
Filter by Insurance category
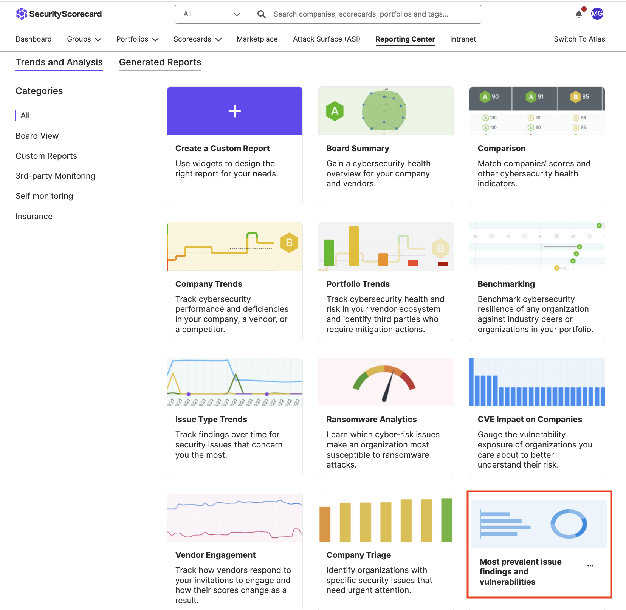[34, 217]
